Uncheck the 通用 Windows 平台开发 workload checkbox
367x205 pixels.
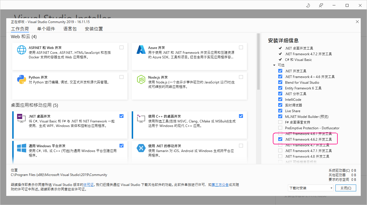[x=121, y=145]
